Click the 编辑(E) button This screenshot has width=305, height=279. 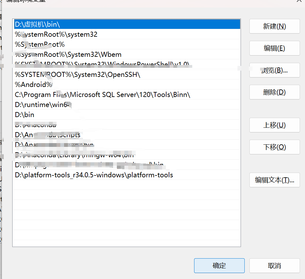274,48
